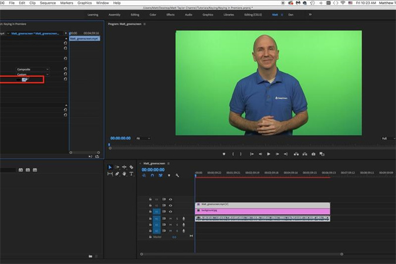Click the Audio workspace tab

tap(188, 14)
